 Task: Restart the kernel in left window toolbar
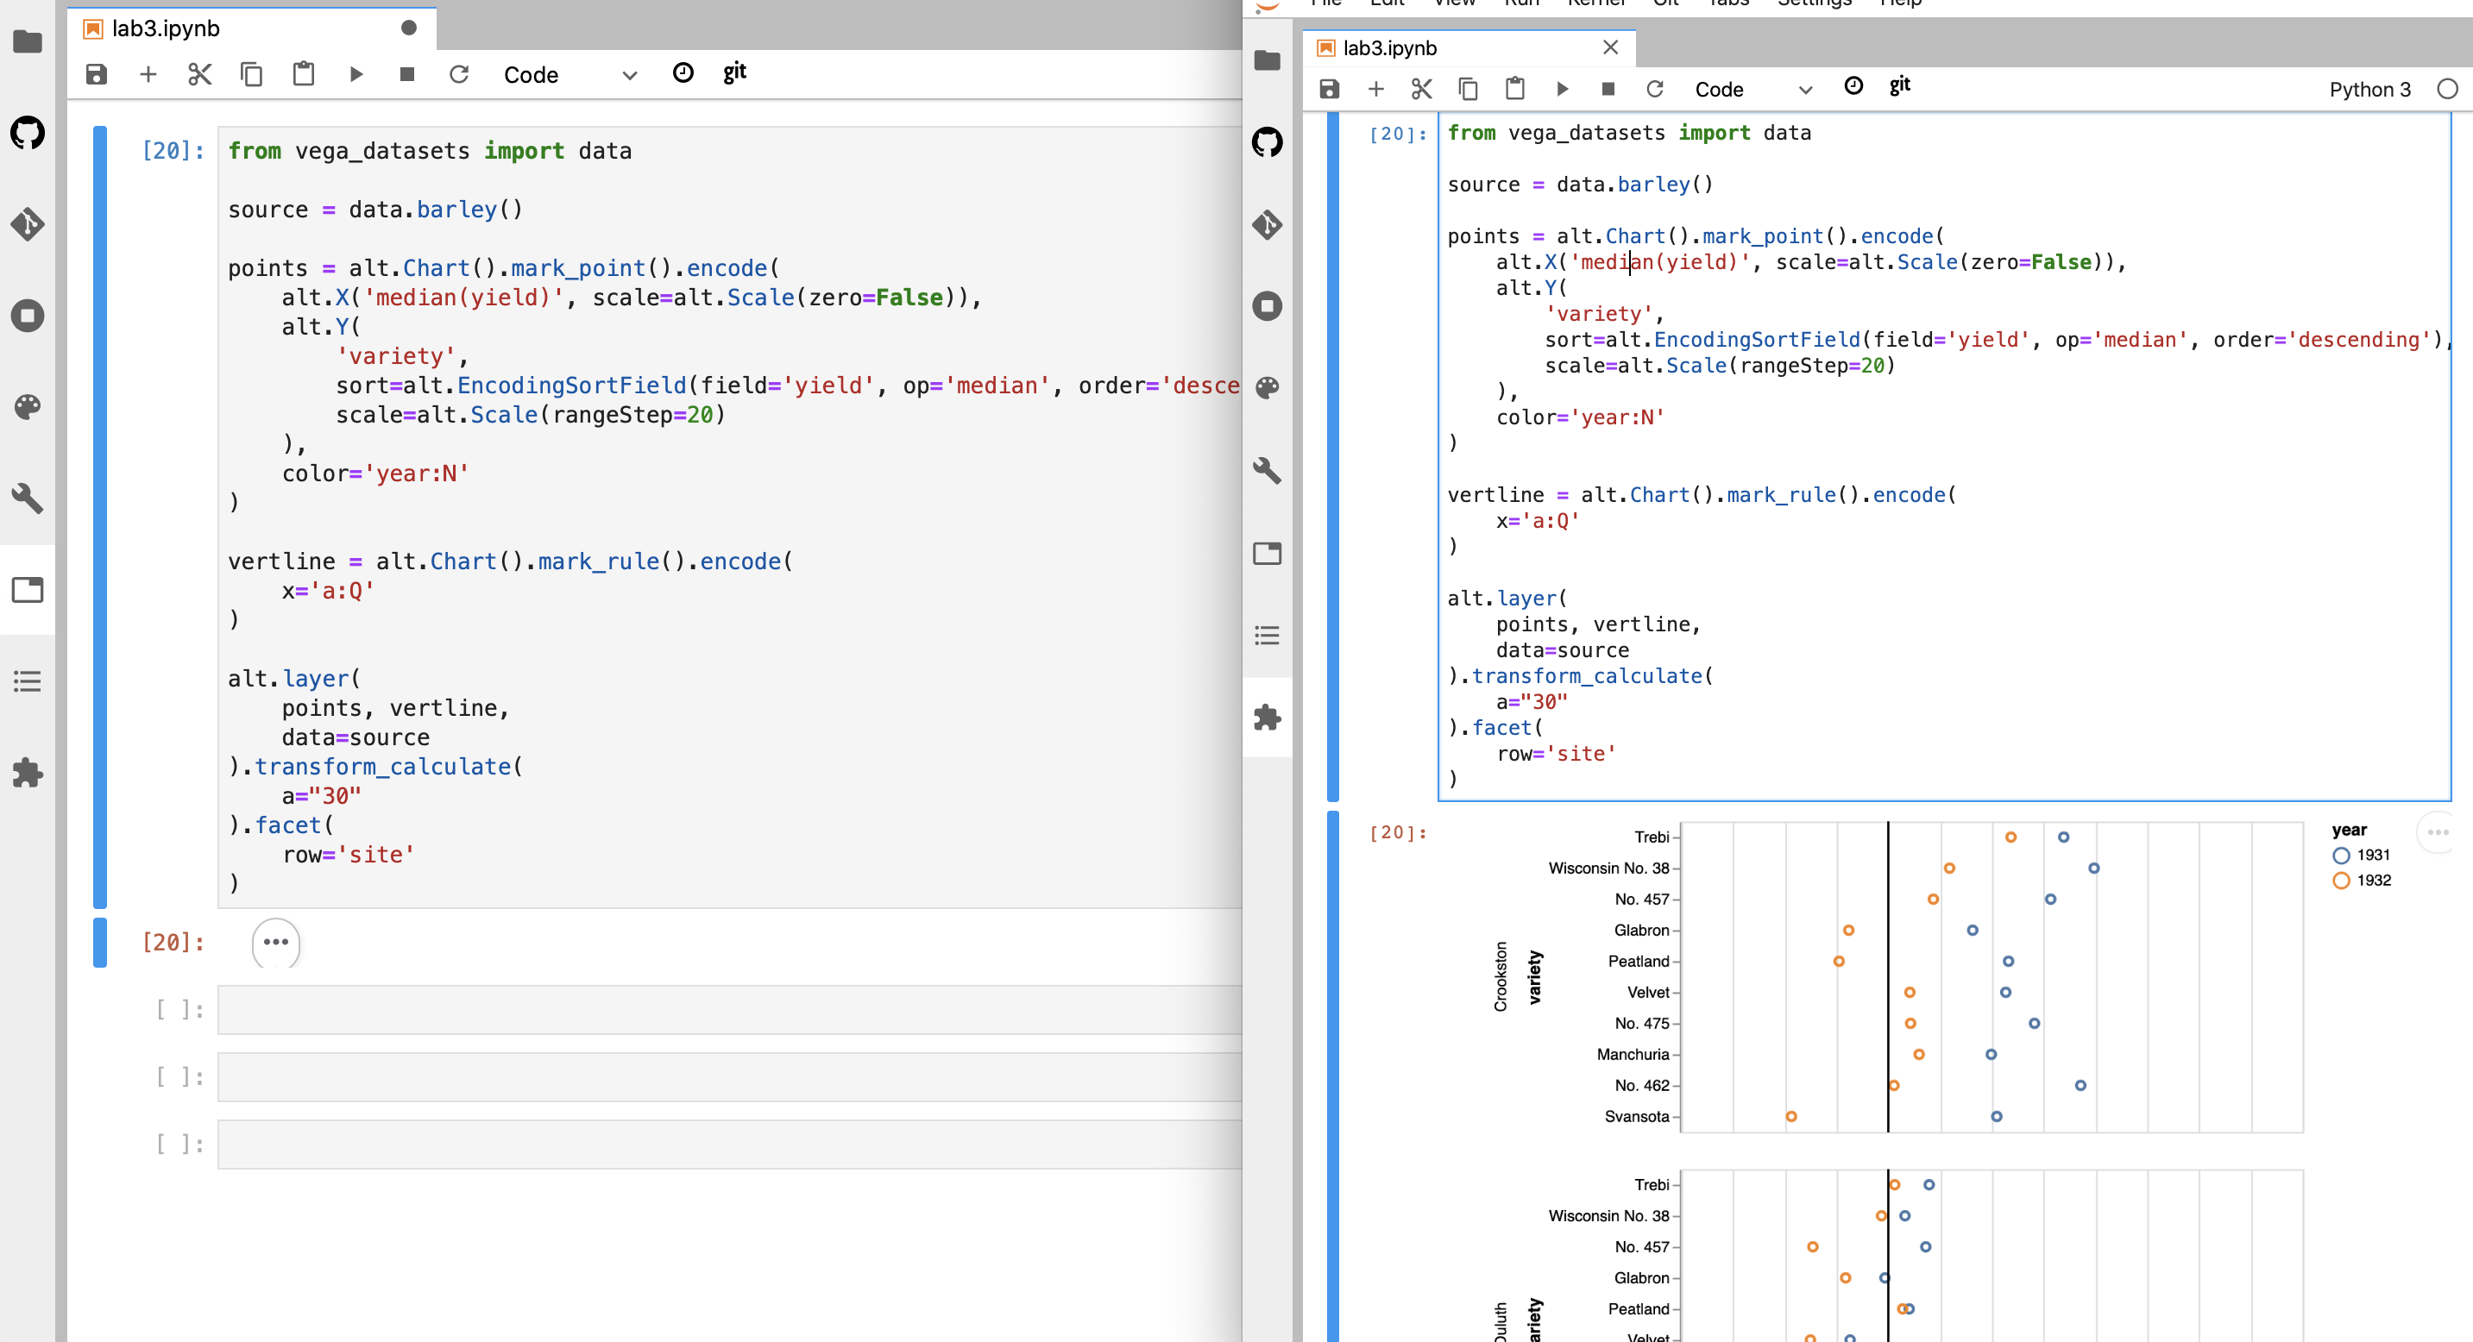pyautogui.click(x=459, y=74)
